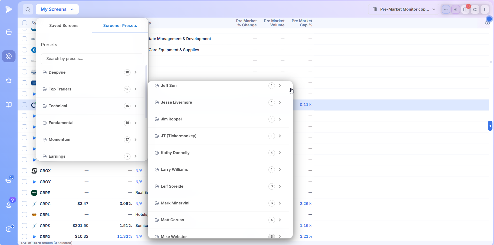Open the user profile icon in sidebar
The height and width of the screenshot is (245, 494).
[x=9, y=205]
